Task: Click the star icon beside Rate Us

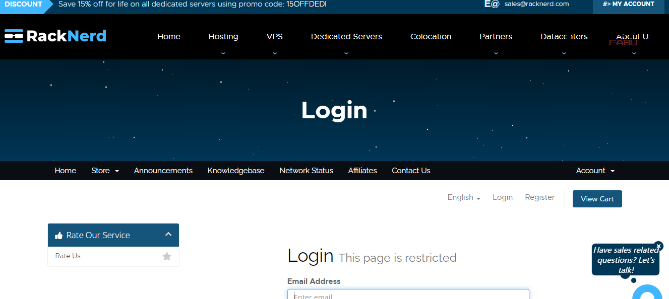Action: coord(167,256)
